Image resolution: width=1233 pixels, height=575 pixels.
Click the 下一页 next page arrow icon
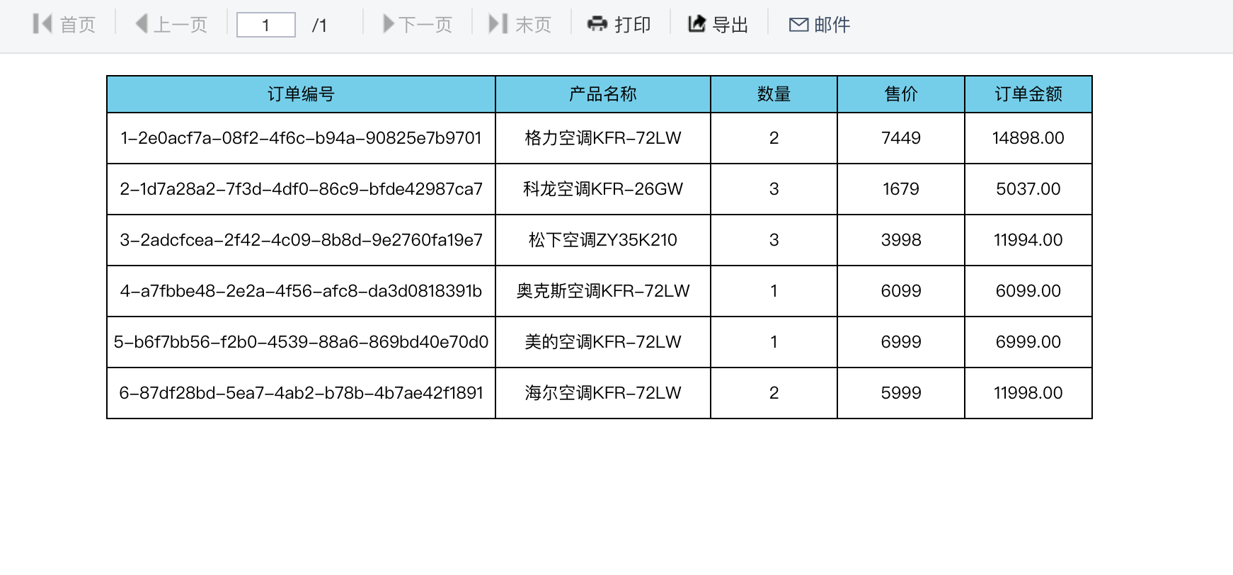388,24
